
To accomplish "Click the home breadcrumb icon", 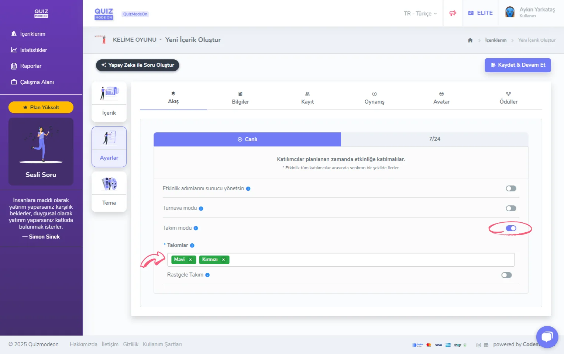I will (x=470, y=40).
